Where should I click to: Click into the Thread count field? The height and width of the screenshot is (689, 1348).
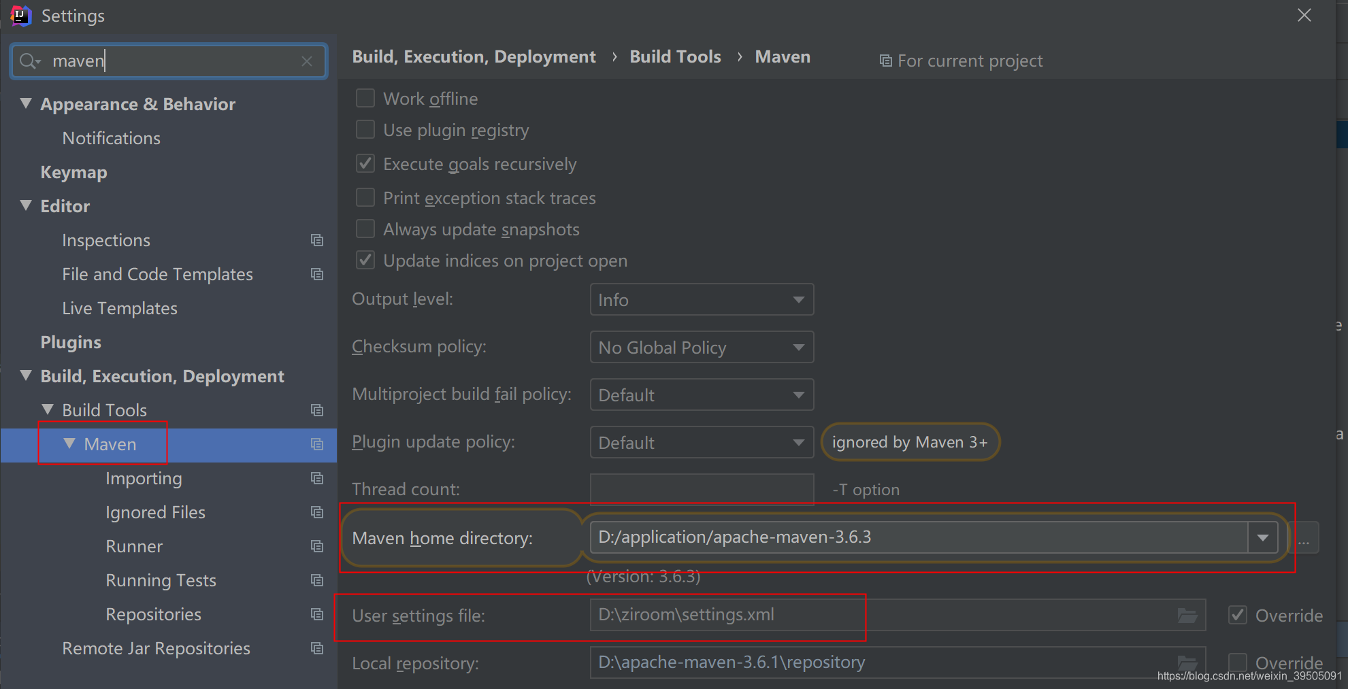point(702,489)
